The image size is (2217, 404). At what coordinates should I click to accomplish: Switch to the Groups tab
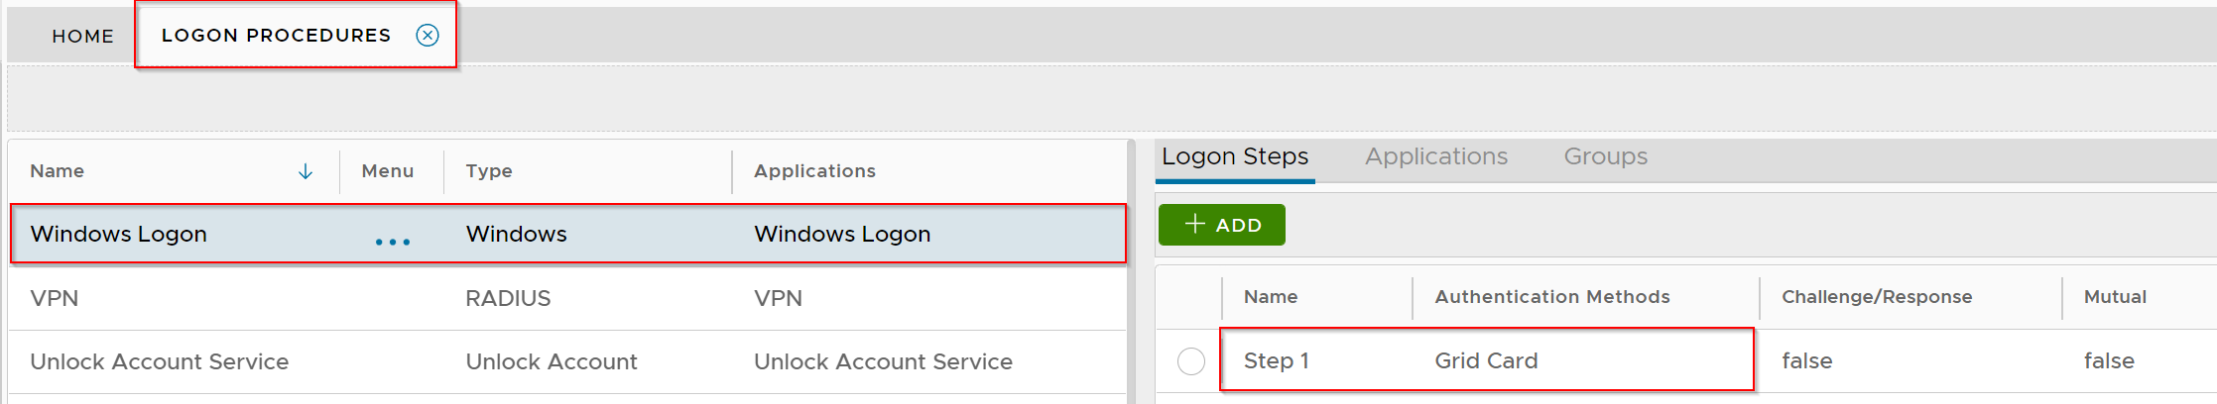(1605, 156)
